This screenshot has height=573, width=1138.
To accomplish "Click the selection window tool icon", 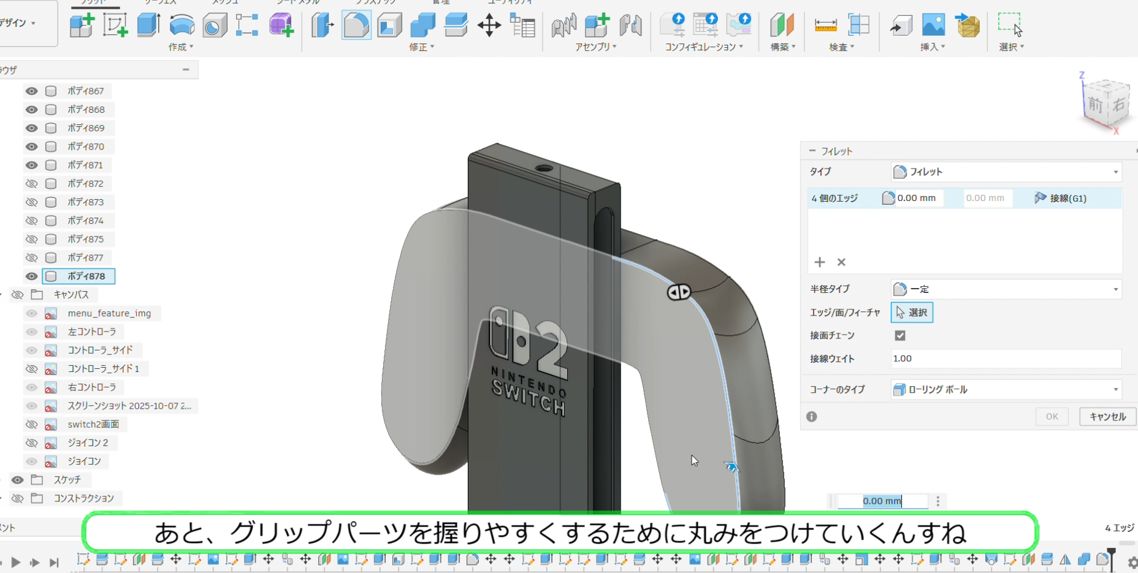I will coord(1010,25).
